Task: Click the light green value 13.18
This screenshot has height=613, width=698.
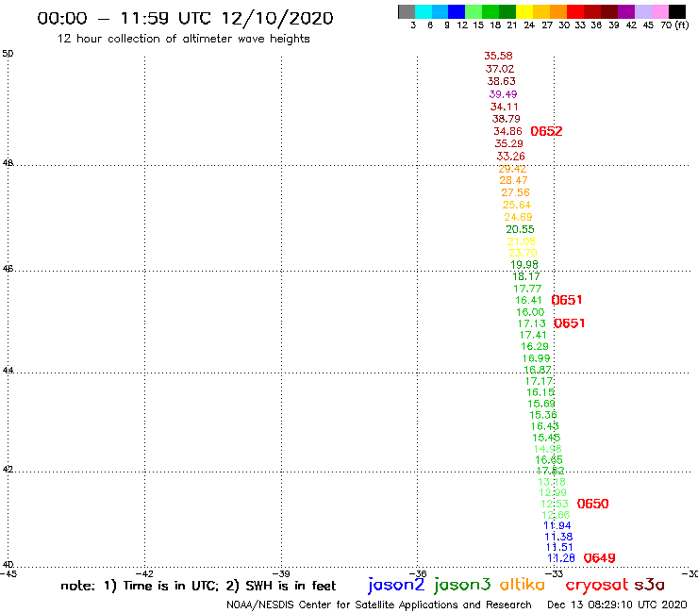Action: [x=552, y=482]
